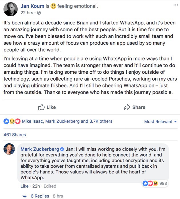Click the love heart reaction icon

[x=18, y=121]
